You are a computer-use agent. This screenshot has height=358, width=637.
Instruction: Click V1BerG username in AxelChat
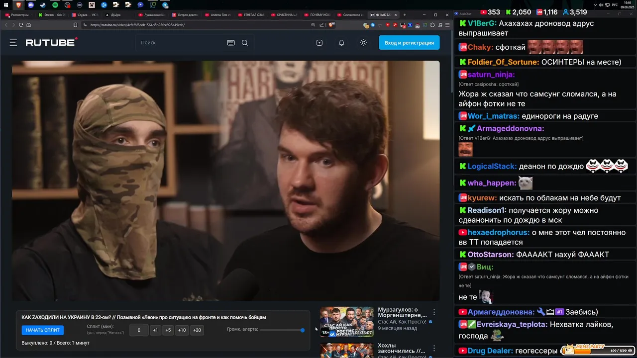coord(482,23)
